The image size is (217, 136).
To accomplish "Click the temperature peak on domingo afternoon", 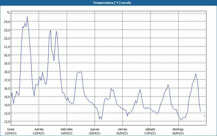I will pos(196,74).
